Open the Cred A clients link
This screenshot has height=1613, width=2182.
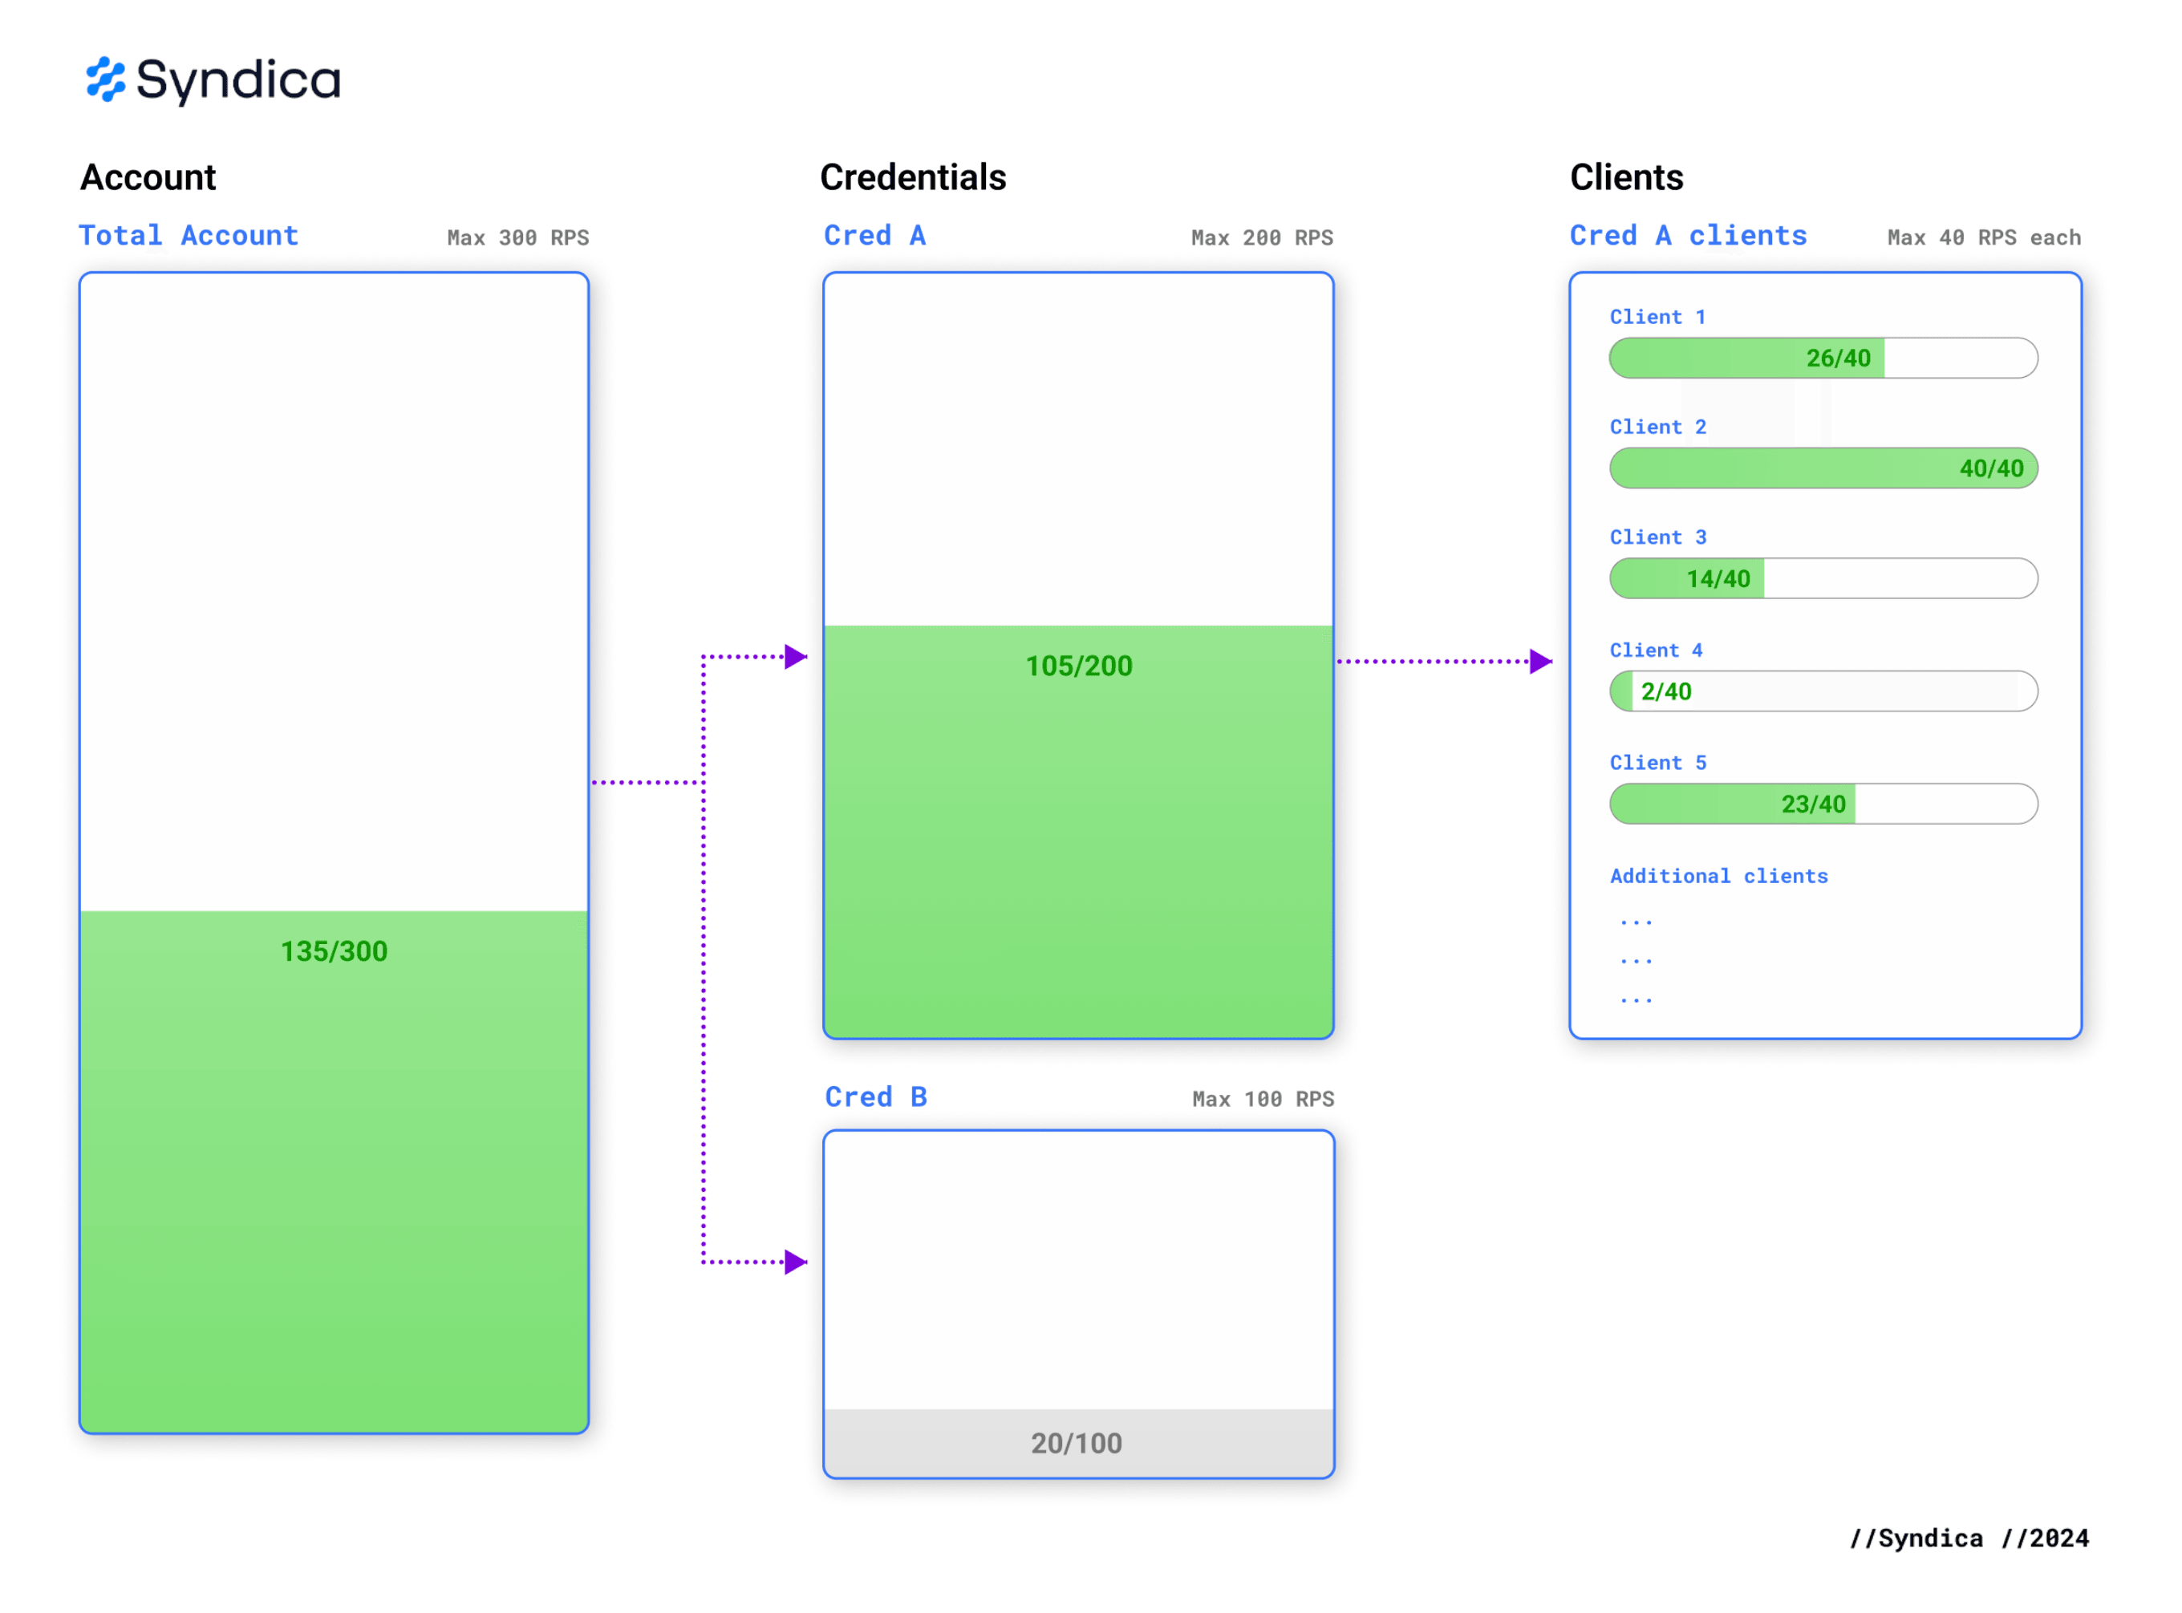[x=1688, y=235]
